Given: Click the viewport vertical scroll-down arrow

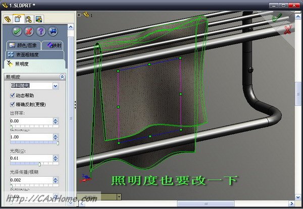Looking at the screenshot, I should pyautogui.click(x=298, y=197).
